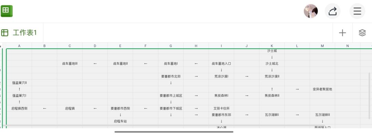Select column D header
This screenshot has width=372, height=136.
coord(95,46)
